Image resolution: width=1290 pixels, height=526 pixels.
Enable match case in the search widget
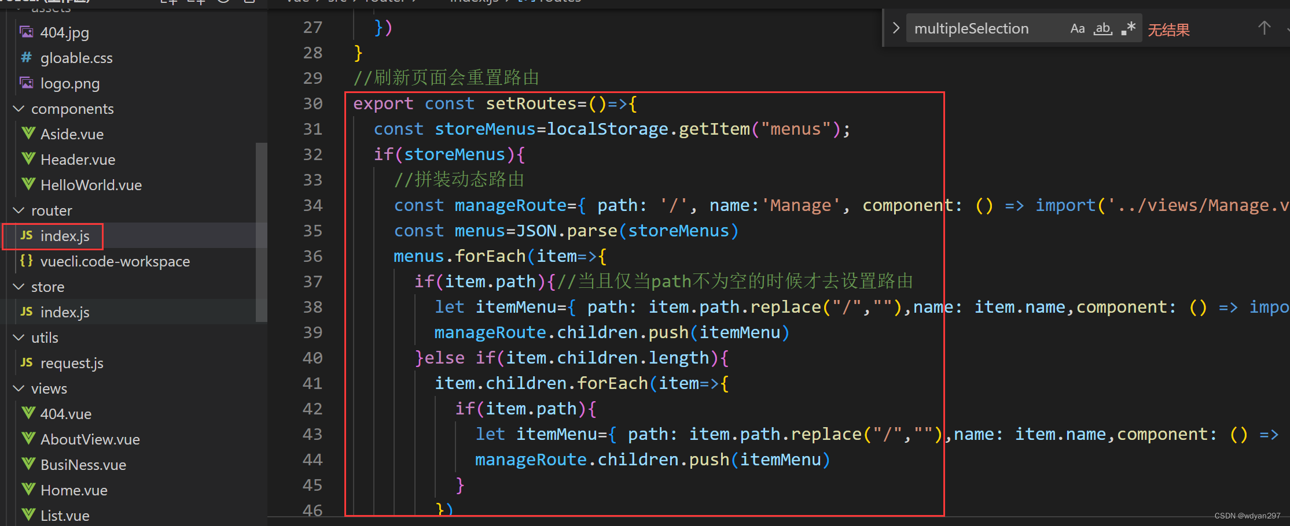pos(1077,28)
